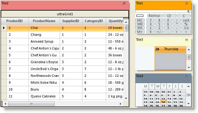
Task: Click the MC memory clear button
Action: click(x=140, y=20)
